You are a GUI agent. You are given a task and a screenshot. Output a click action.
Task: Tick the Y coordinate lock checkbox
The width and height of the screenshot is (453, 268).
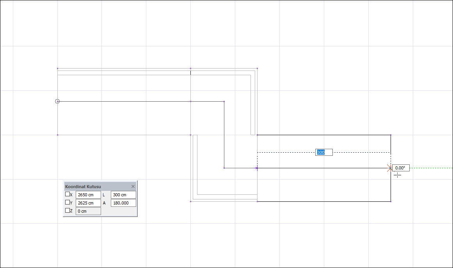68,202
